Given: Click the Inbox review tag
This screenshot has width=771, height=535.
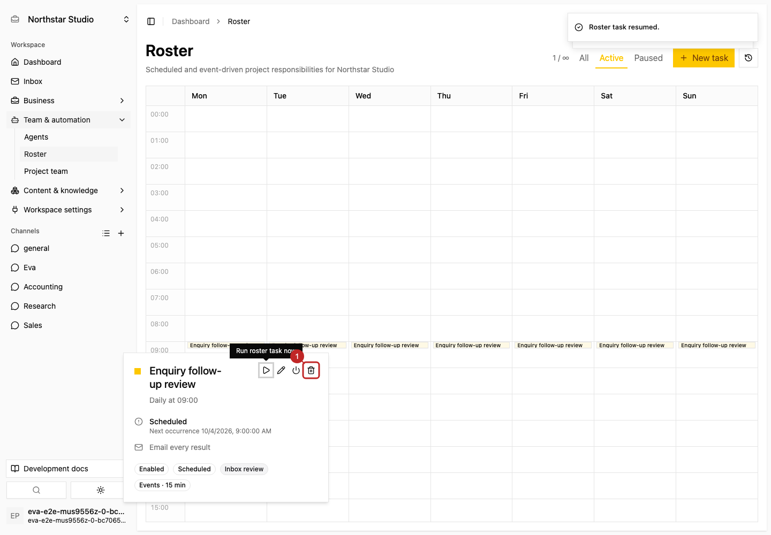Looking at the screenshot, I should coord(244,469).
